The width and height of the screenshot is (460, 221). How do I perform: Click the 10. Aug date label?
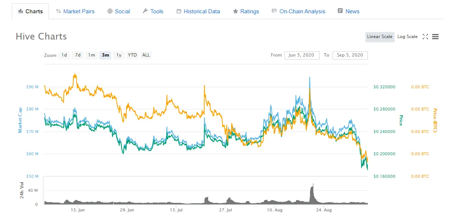(274, 210)
